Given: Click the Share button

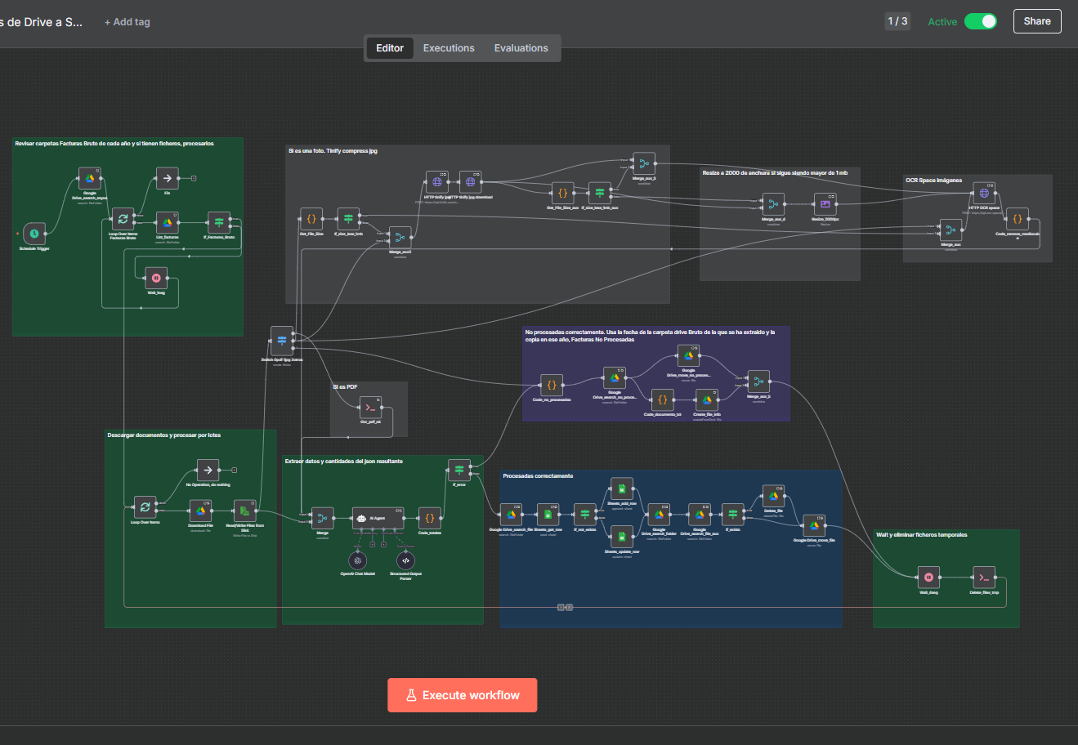Looking at the screenshot, I should tap(1036, 21).
